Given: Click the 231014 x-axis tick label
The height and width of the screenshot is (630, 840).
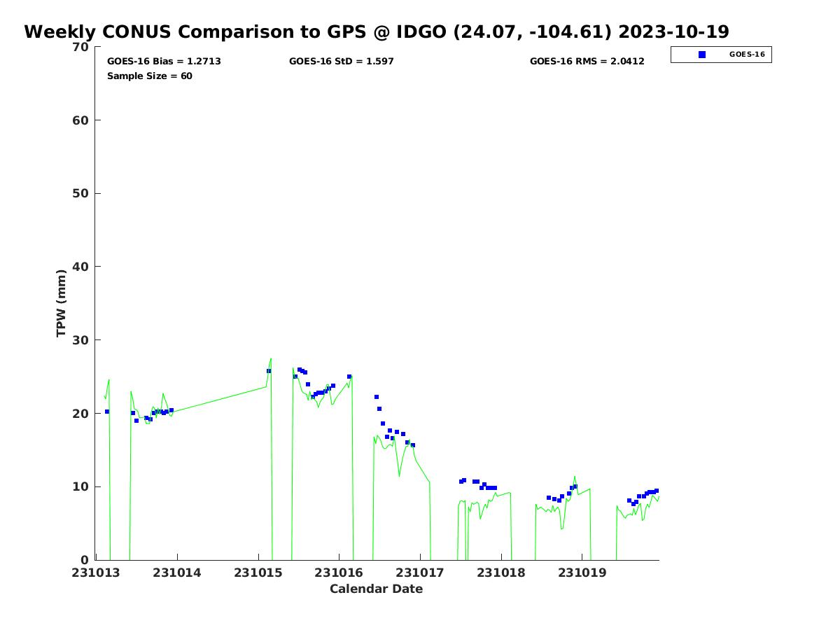Looking at the screenshot, I should [178, 573].
